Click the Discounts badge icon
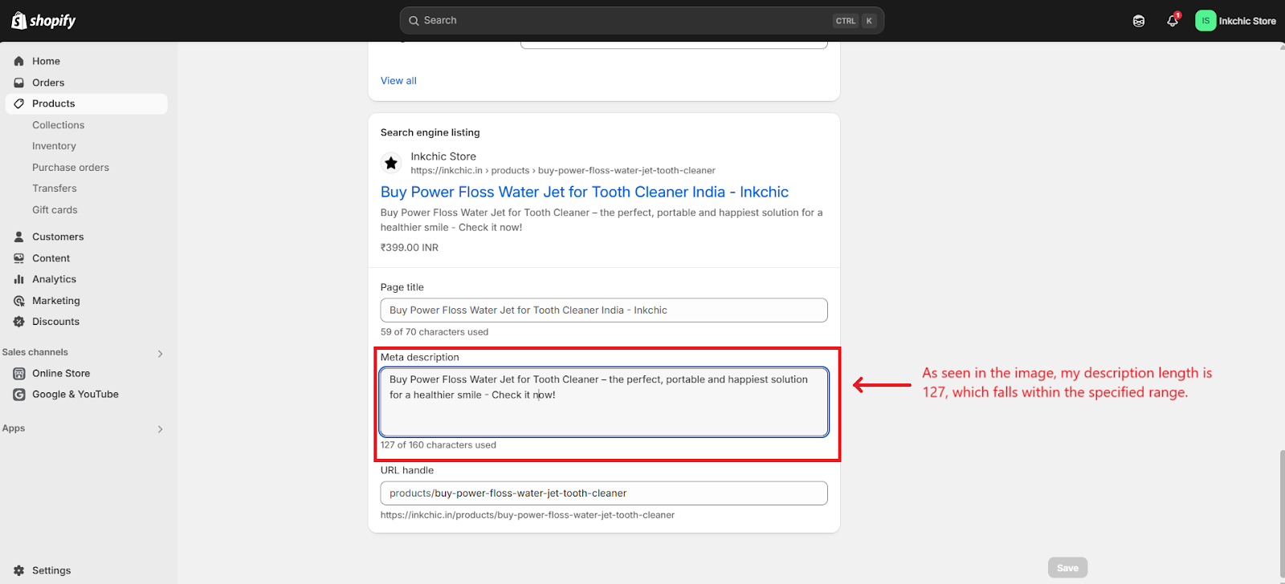Viewport: 1285px width, 584px height. 18,322
